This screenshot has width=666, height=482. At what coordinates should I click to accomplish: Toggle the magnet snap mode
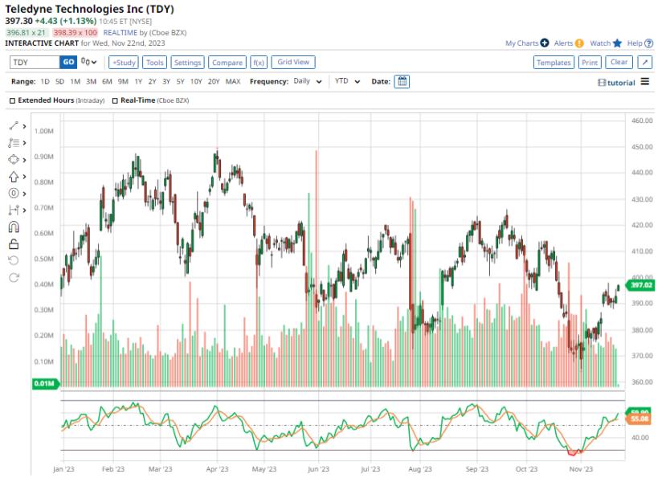pos(14,227)
